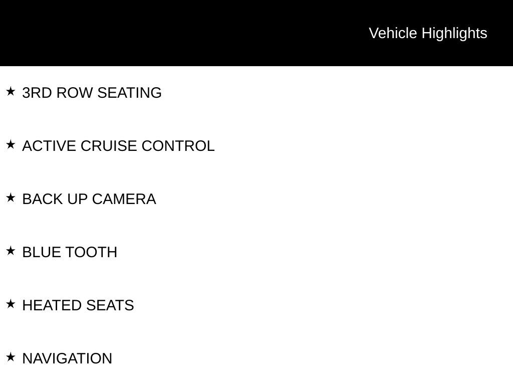
Task: Click the word Highlights in the header
Action: pos(454,33)
